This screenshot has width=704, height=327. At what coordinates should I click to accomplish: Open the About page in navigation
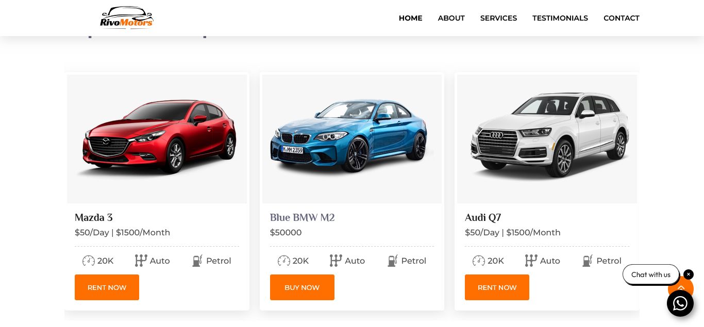point(451,18)
